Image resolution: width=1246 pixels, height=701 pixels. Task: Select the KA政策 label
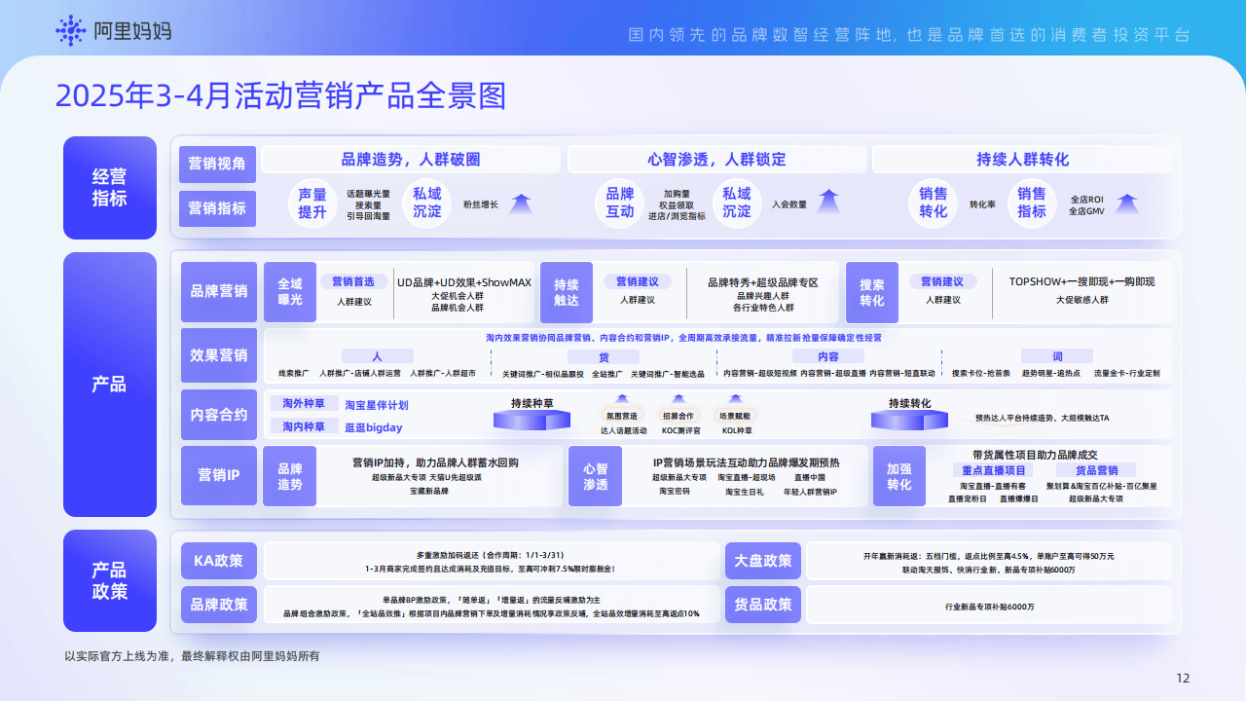[219, 561]
